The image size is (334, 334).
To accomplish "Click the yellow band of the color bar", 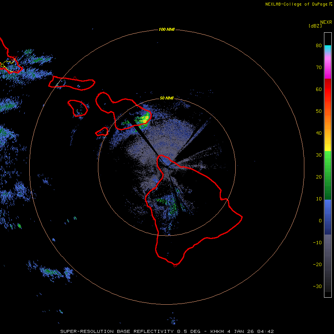I will [328, 147].
